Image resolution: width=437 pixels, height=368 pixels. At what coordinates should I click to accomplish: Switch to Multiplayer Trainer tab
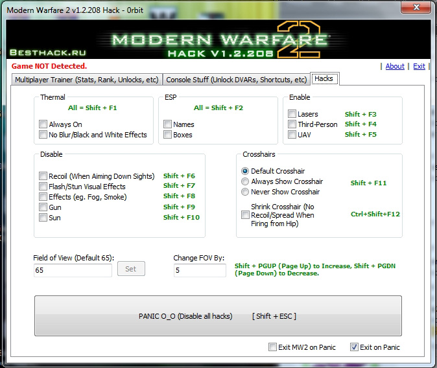(87, 80)
